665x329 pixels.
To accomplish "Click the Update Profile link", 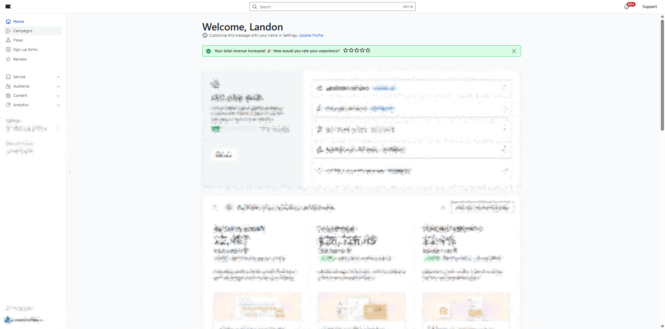I will pos(311,35).
